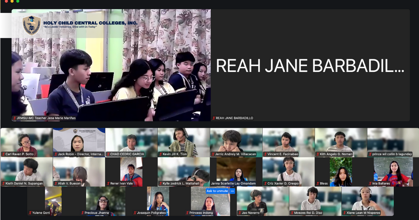
Task: Click the prince wil collin b lagunday label
Action: click(x=392, y=154)
